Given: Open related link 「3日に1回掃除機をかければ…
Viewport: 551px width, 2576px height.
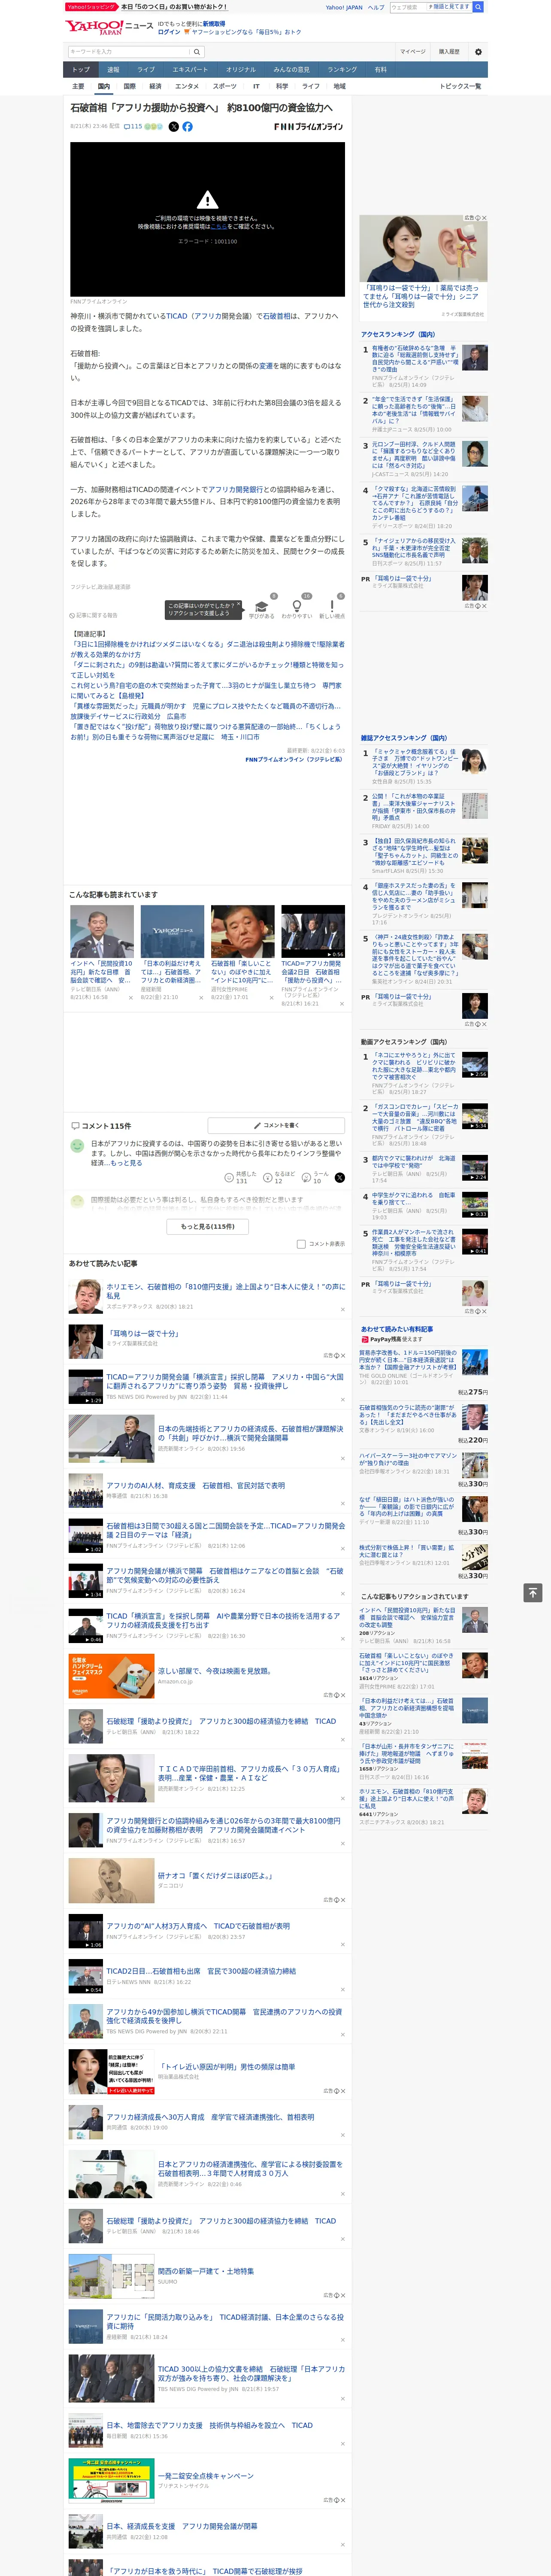Looking at the screenshot, I should point(207,649).
